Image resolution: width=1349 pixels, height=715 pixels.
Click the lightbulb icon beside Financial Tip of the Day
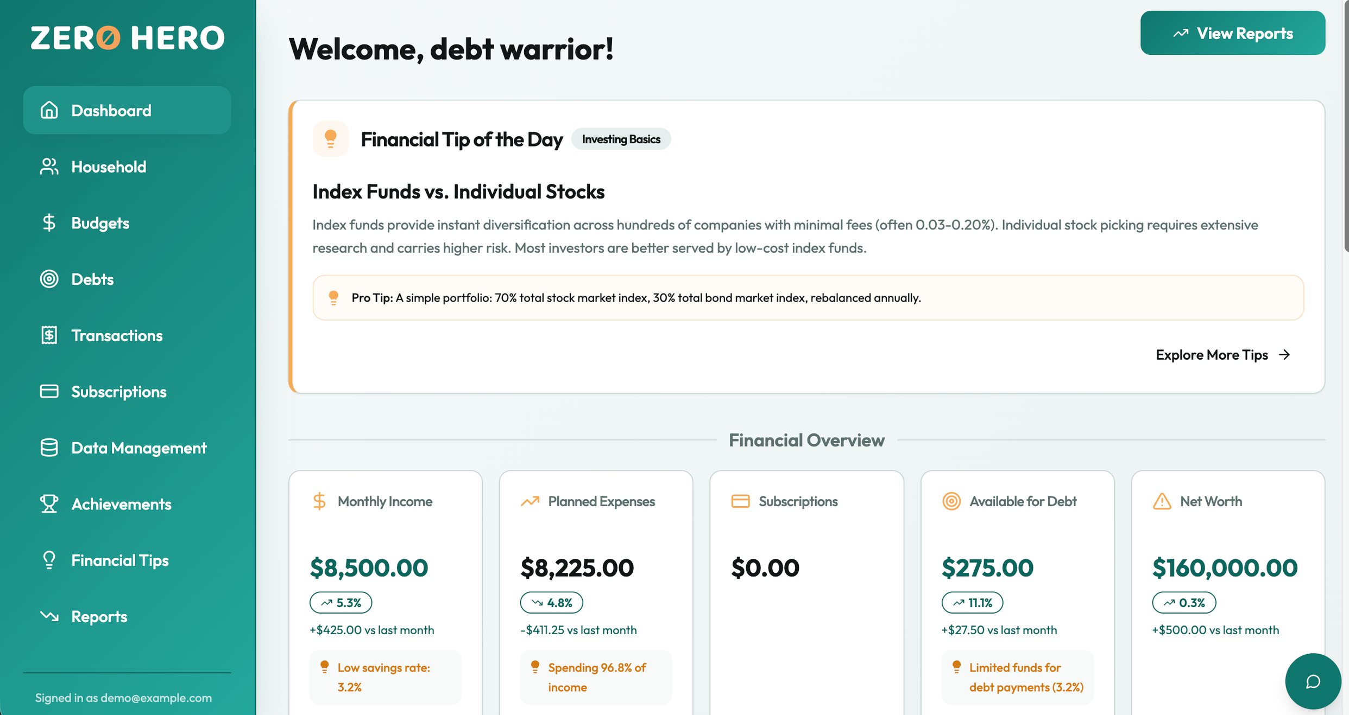pyautogui.click(x=330, y=139)
